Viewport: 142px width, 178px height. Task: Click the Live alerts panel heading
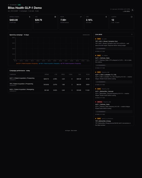[x=99, y=34]
